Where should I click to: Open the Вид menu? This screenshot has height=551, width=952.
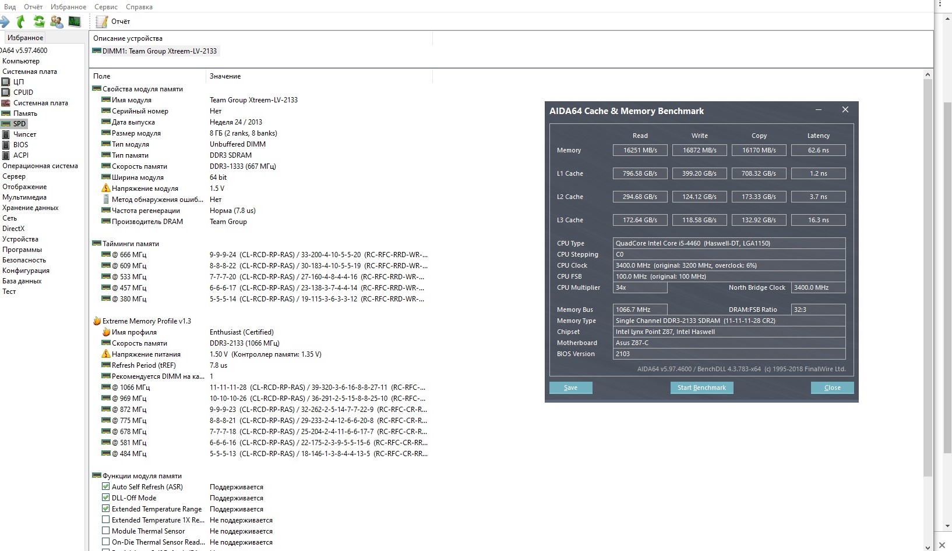pyautogui.click(x=10, y=7)
